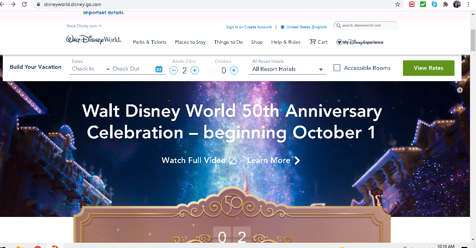The width and height of the screenshot is (476, 248).
Task: Open the Help & Rules menu
Action: click(x=286, y=42)
